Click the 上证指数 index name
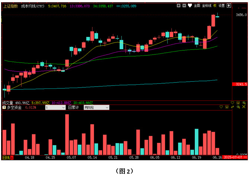 pyautogui.click(x=10, y=6)
